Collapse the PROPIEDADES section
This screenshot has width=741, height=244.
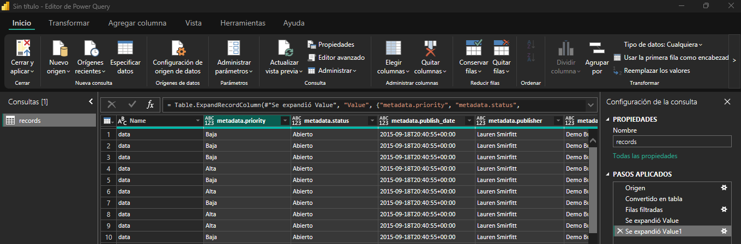click(x=608, y=120)
